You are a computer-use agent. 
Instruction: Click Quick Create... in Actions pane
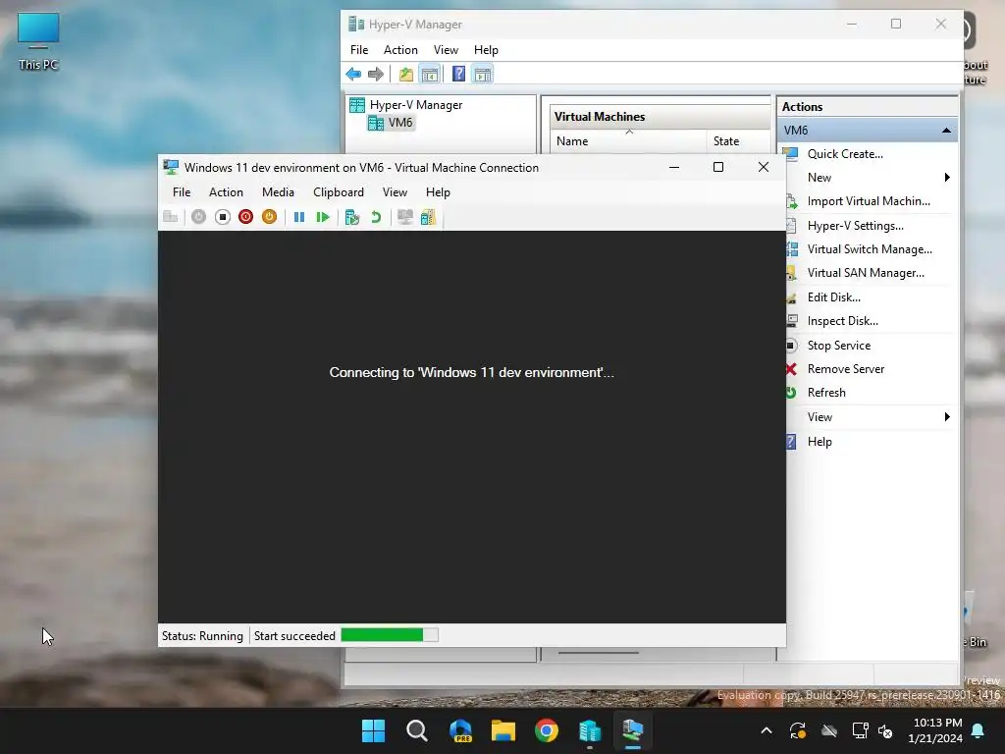(845, 154)
